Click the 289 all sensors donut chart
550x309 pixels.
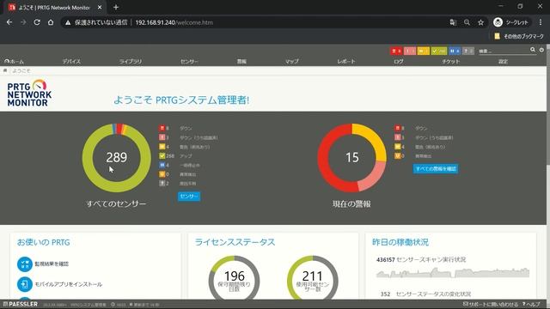117,158
